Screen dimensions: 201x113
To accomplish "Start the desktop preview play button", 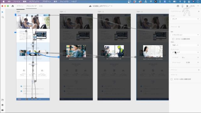I will click(x=187, y=6).
